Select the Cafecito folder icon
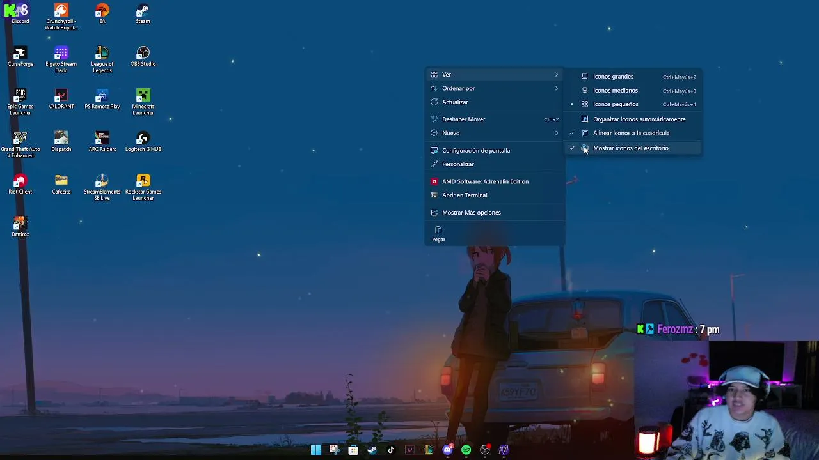The image size is (819, 460). pos(61,185)
